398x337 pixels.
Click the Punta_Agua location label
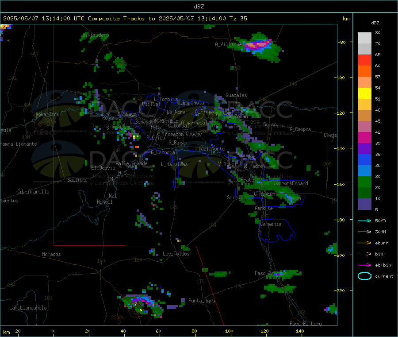coord(202,301)
